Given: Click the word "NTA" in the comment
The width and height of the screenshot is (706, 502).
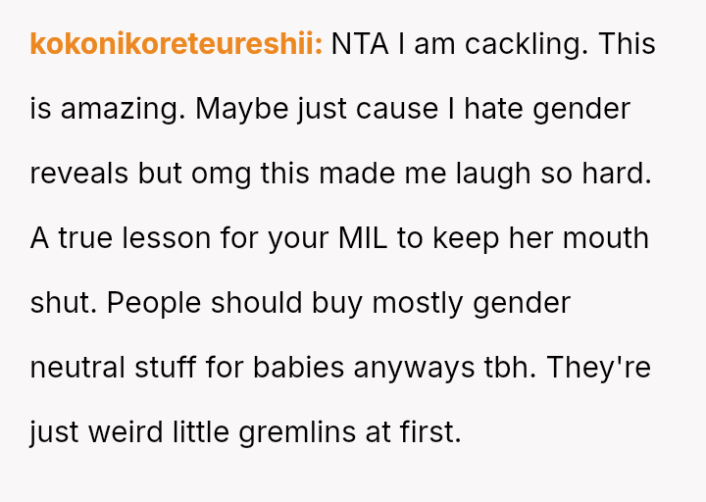Looking at the screenshot, I should pos(360,45).
